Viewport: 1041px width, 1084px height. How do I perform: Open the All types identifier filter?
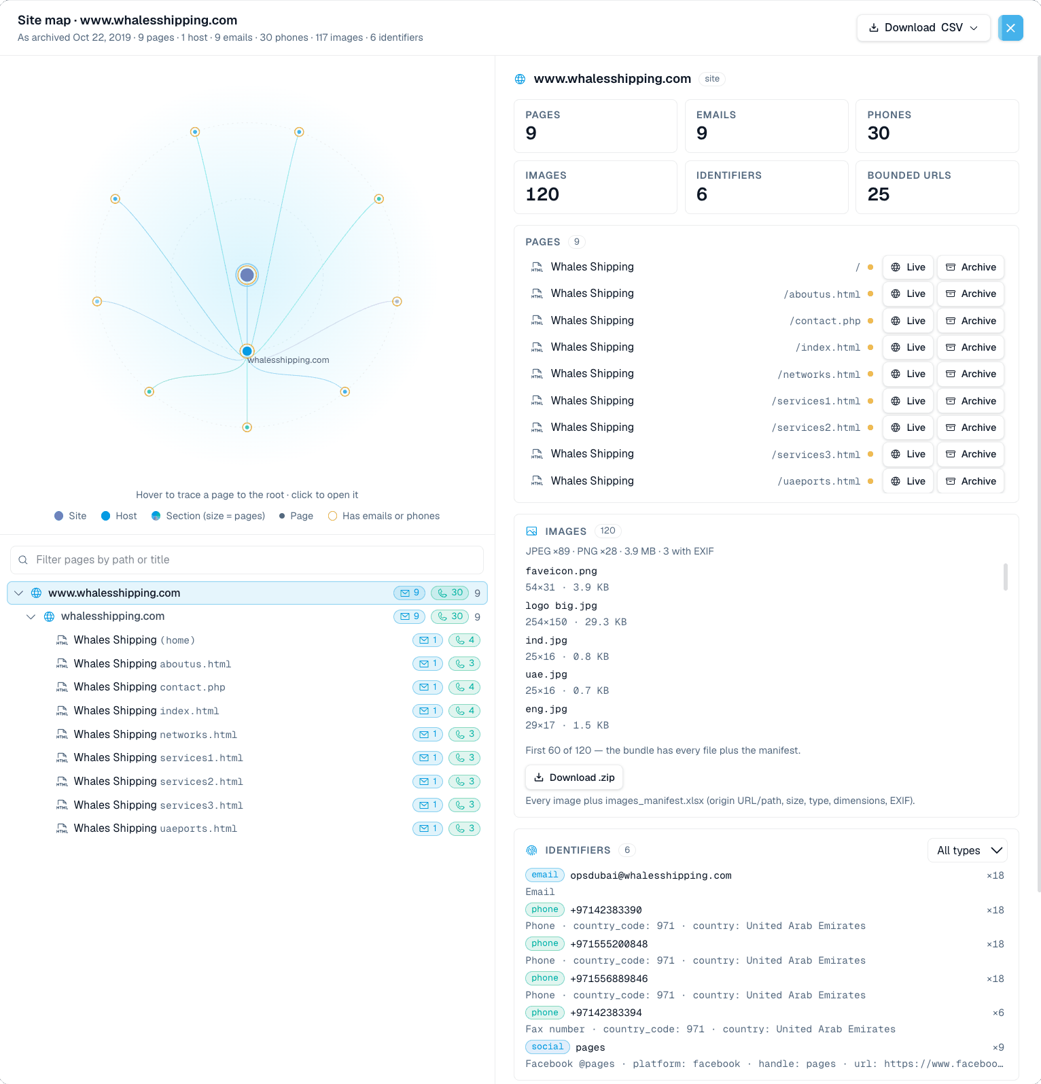pos(968,851)
